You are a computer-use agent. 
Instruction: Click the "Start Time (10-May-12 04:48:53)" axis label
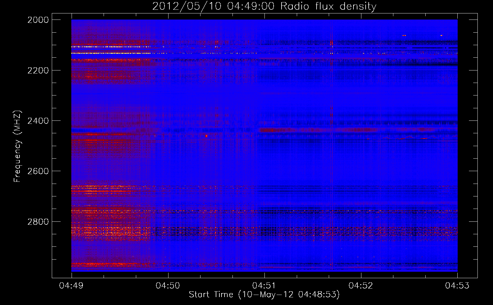[264, 295]
